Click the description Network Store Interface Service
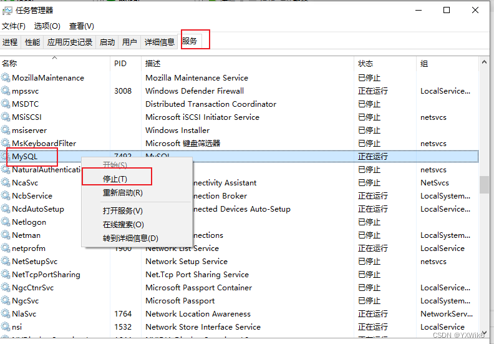Viewport: 494px width, 344px height. pyautogui.click(x=203, y=327)
